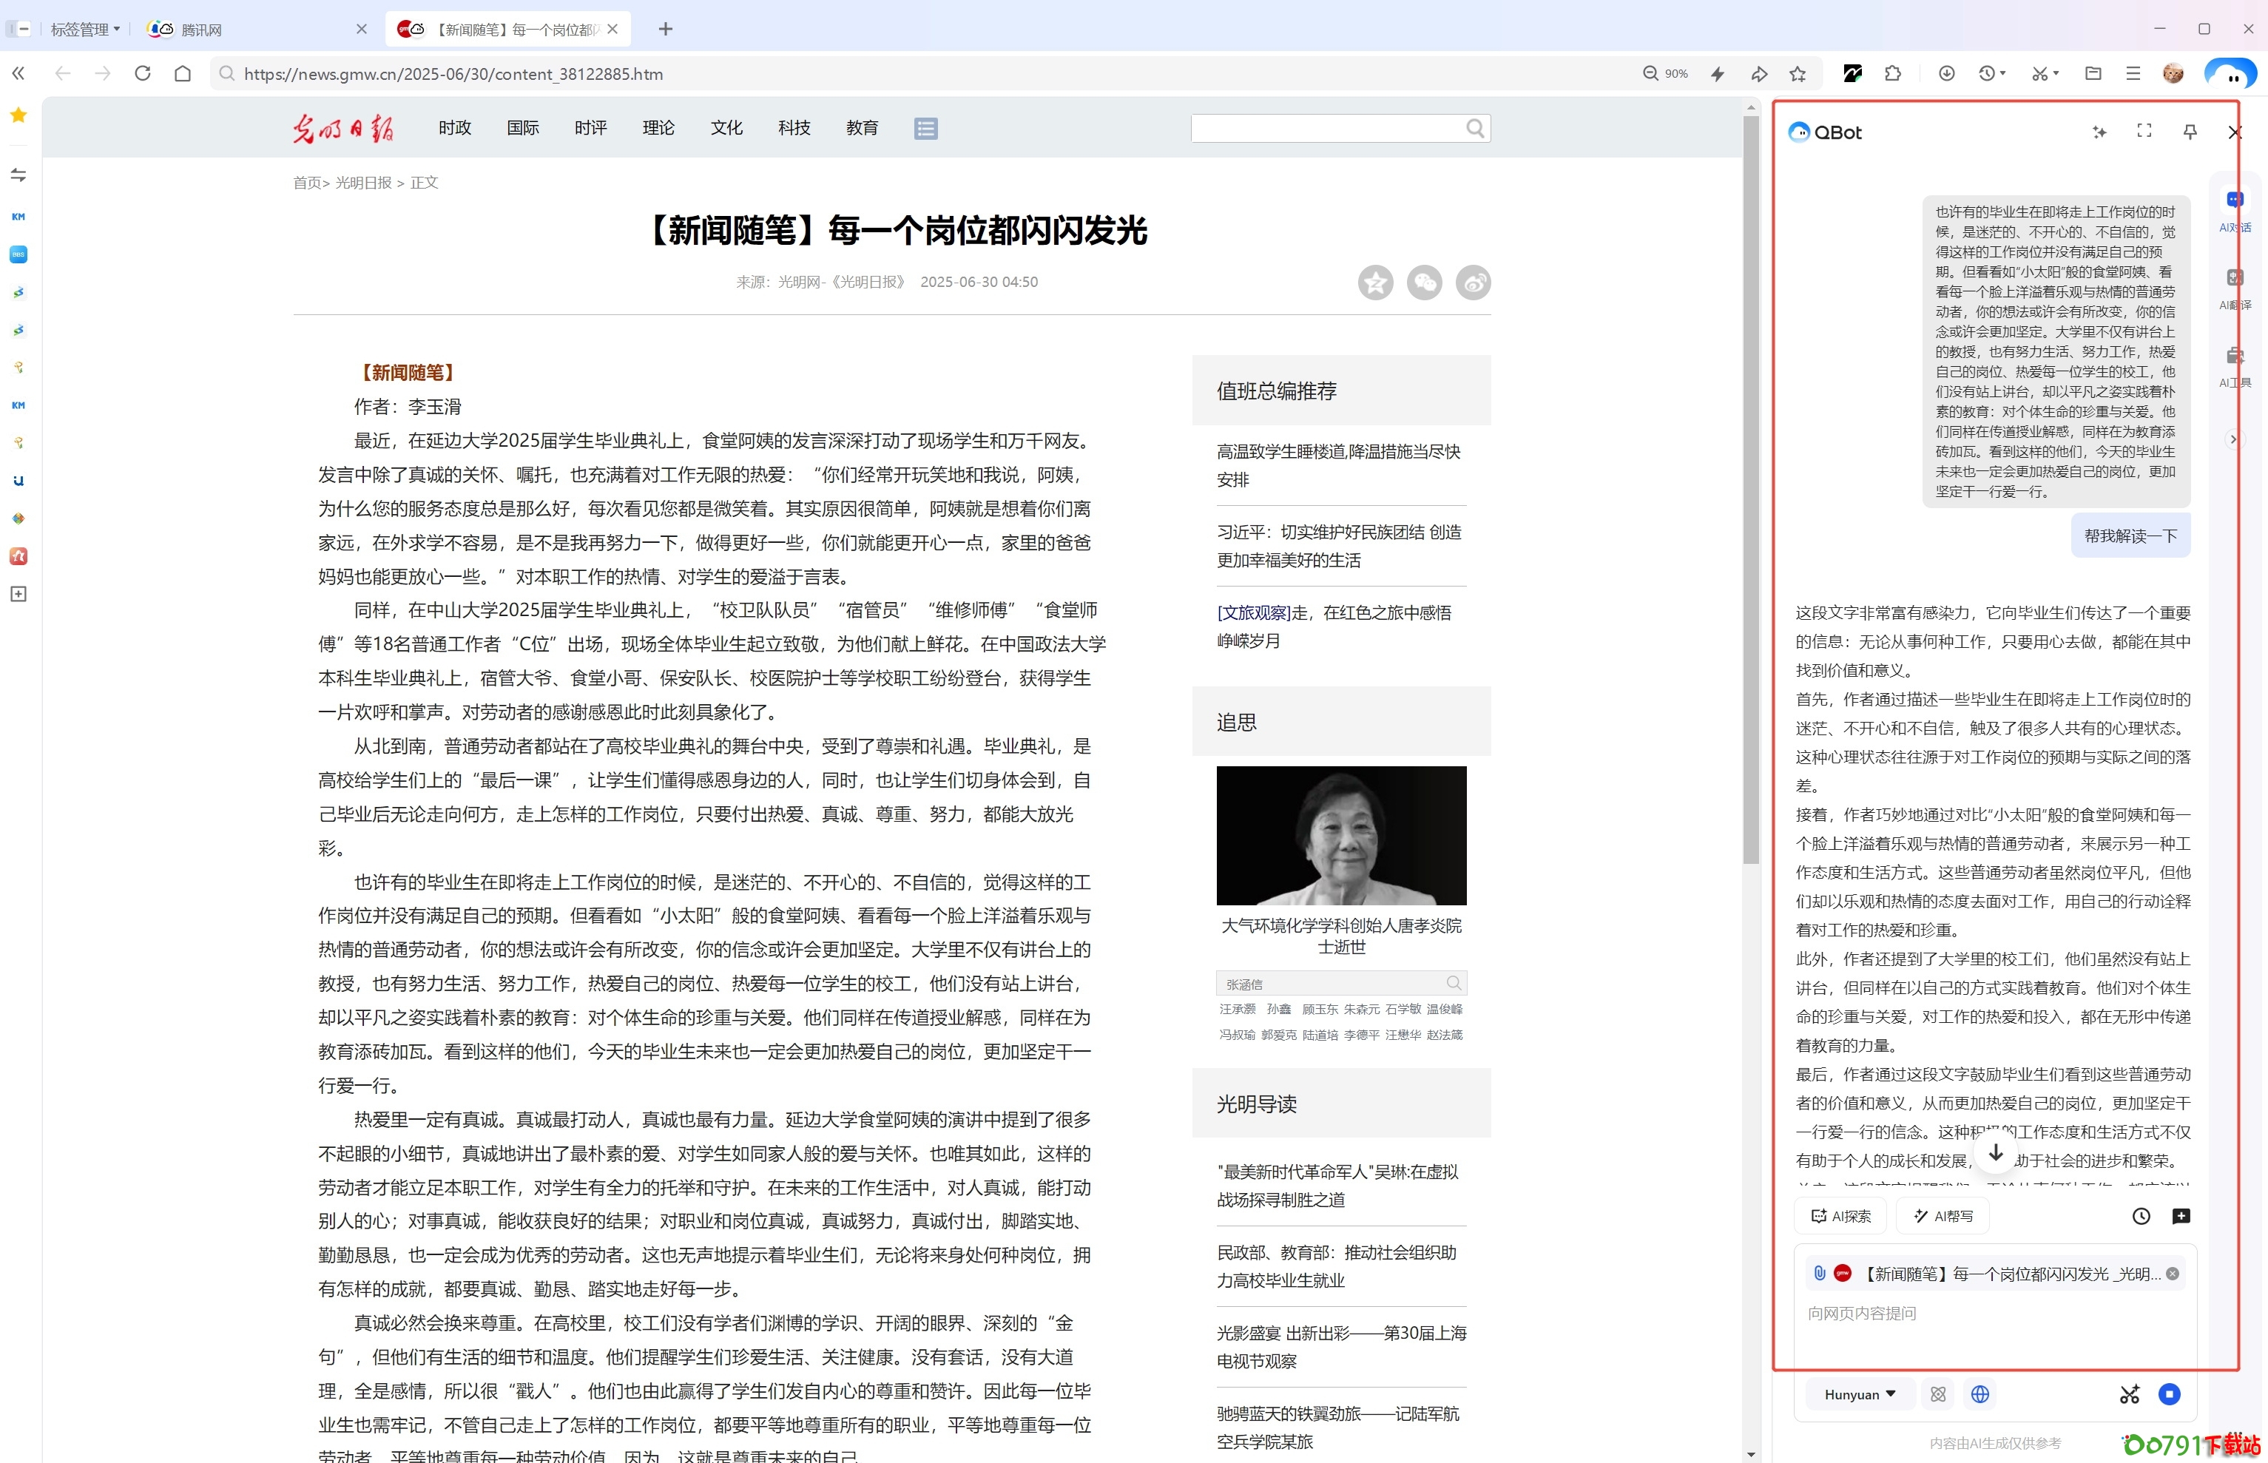
Task: Toggle web search globe in QBot
Action: click(1980, 1393)
